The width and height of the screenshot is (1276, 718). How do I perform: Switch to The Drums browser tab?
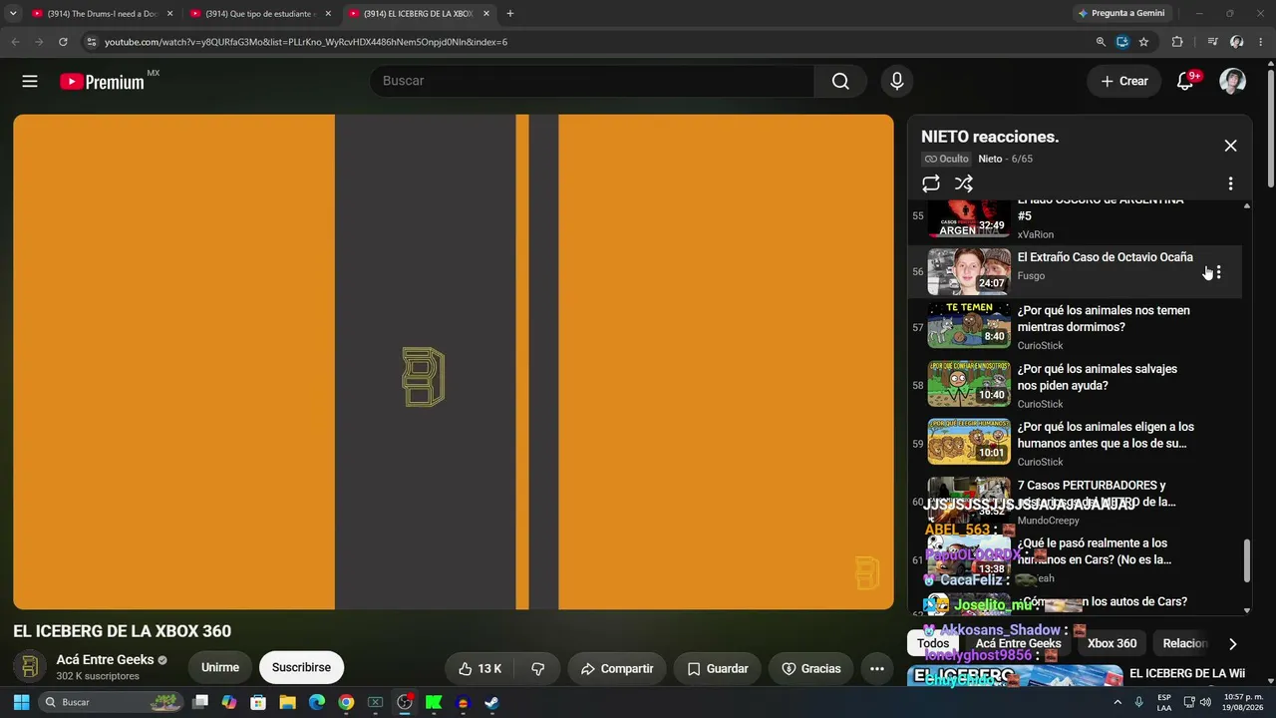click(x=102, y=14)
